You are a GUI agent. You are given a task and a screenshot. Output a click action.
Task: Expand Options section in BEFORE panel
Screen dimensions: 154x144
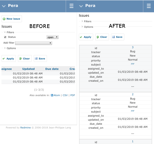pyautogui.click(x=10, y=48)
